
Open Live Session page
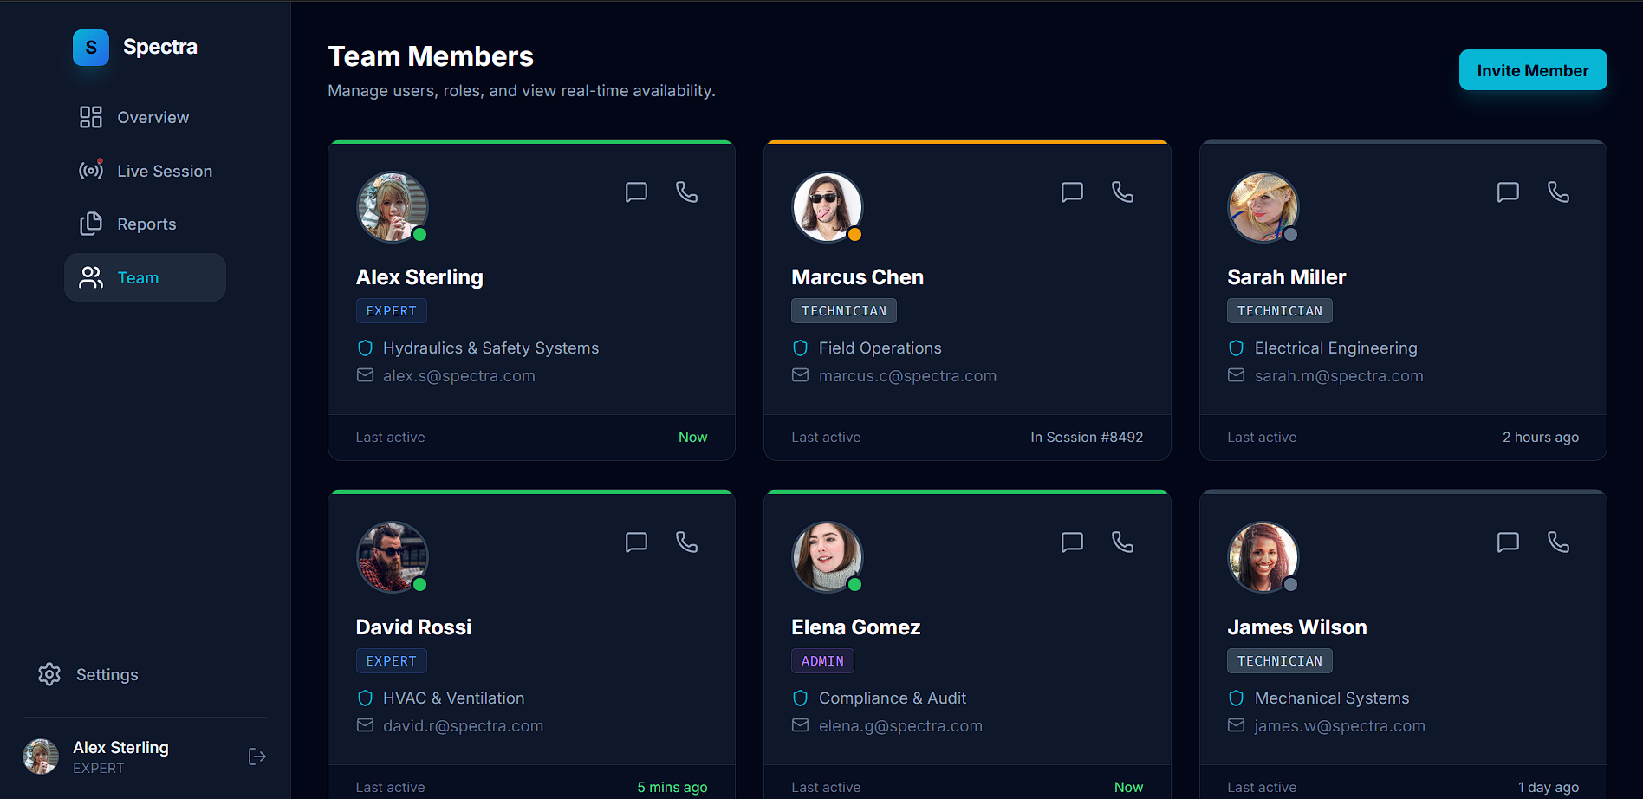tap(145, 171)
